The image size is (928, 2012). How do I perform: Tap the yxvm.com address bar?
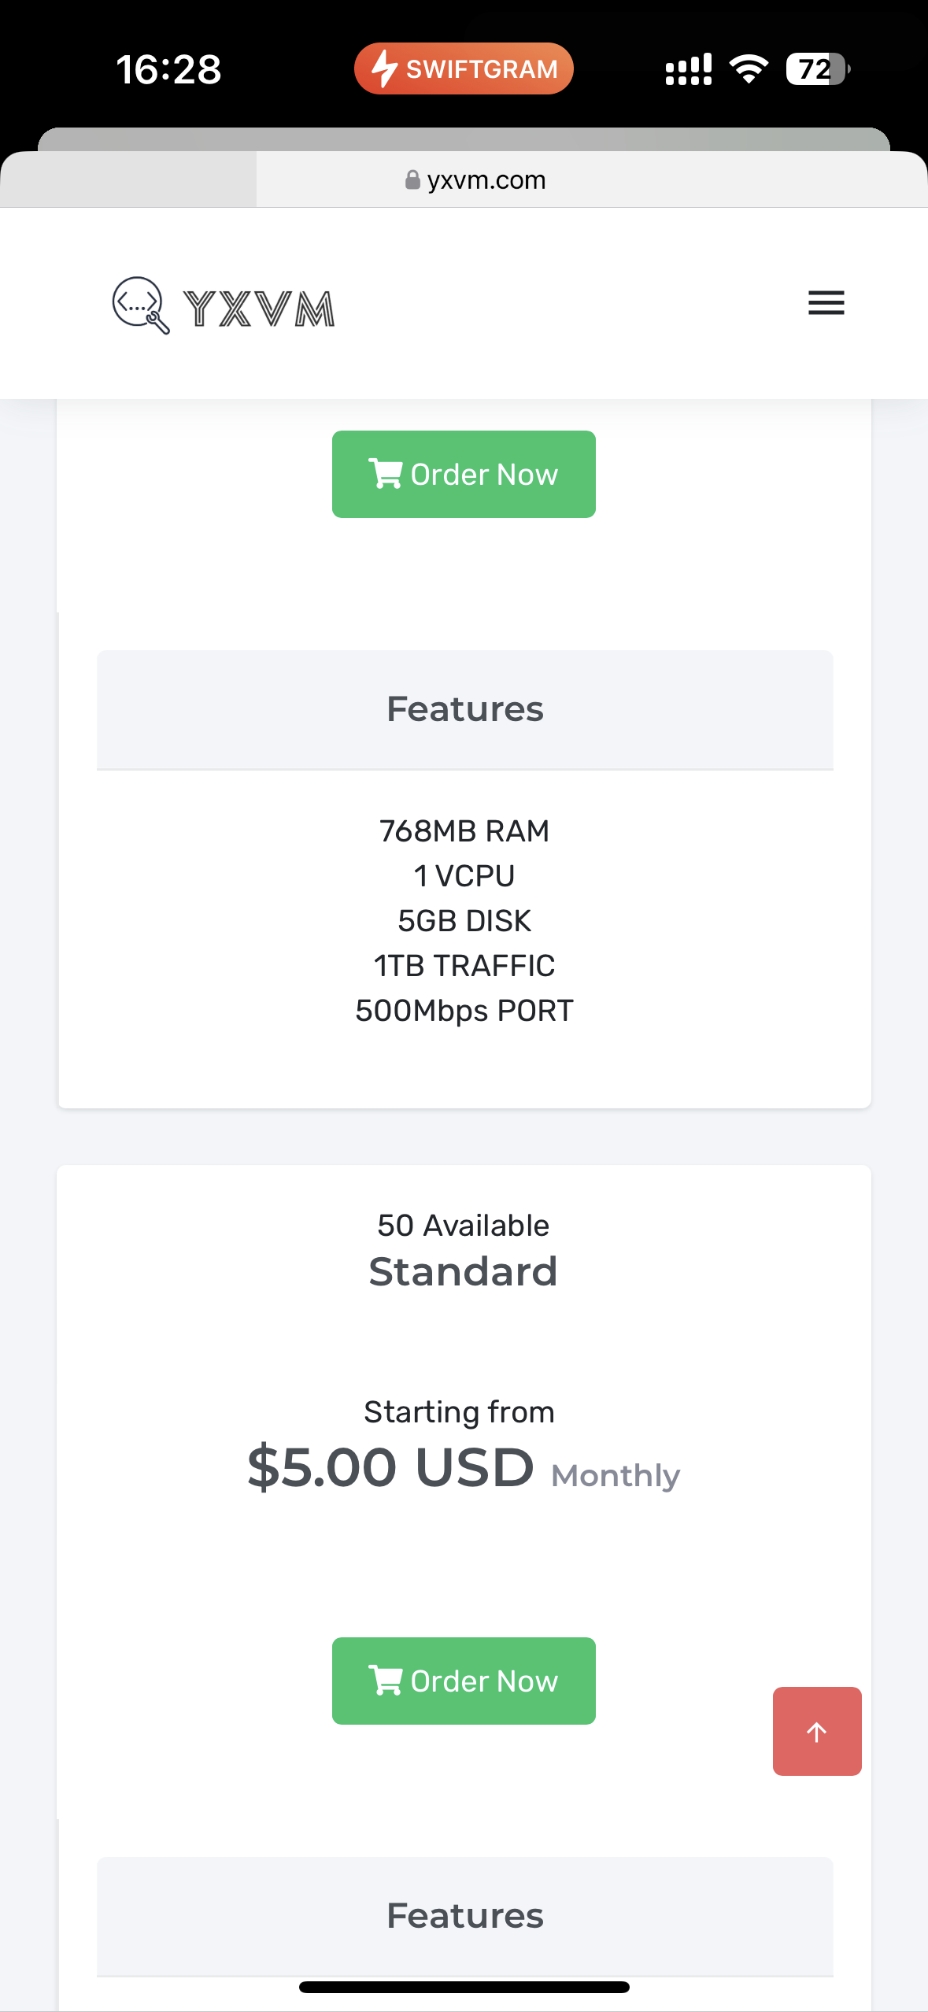pos(486,179)
